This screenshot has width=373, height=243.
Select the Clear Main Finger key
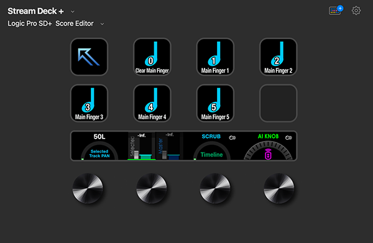(152, 57)
